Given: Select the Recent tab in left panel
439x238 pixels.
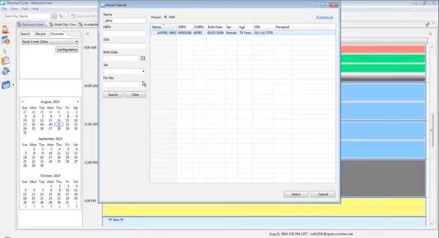Looking at the screenshot, I should click(41, 34).
